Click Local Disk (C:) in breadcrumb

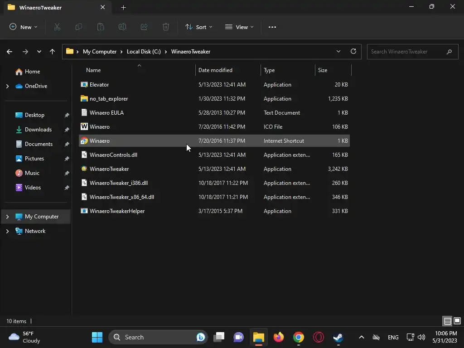pos(144,52)
